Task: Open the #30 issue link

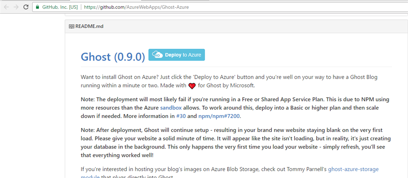Action: click(x=180, y=116)
